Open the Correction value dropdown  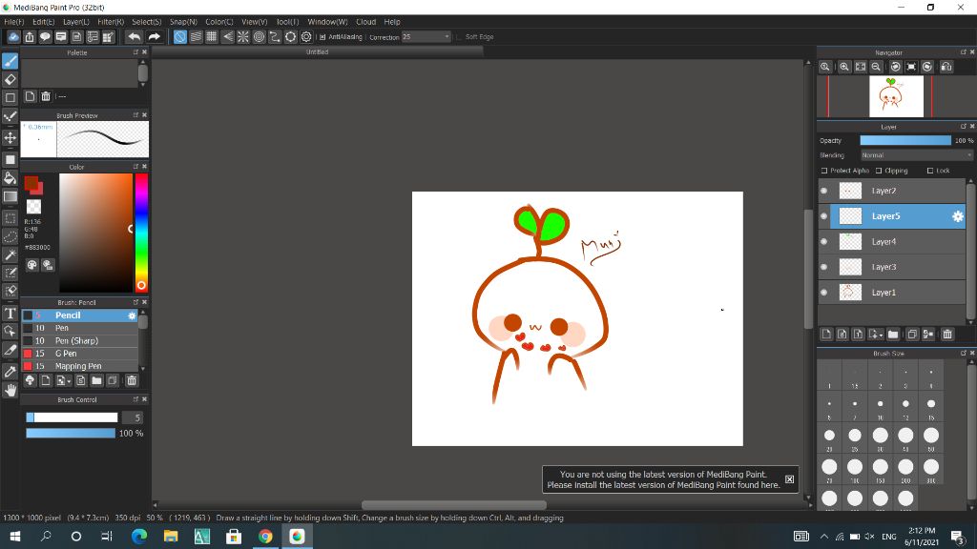pos(447,37)
